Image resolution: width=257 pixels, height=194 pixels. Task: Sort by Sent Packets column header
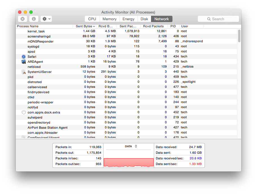pos(129,26)
